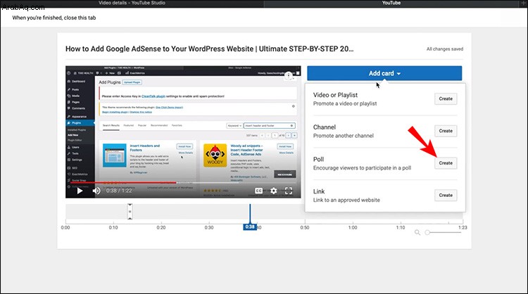Click 'When you're finished, close this tab'
528x294 pixels.
54,18
